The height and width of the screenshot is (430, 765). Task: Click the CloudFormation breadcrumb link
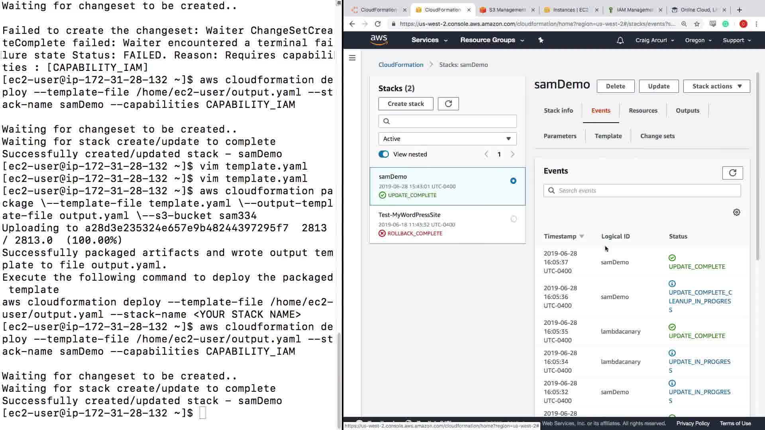[400, 65]
